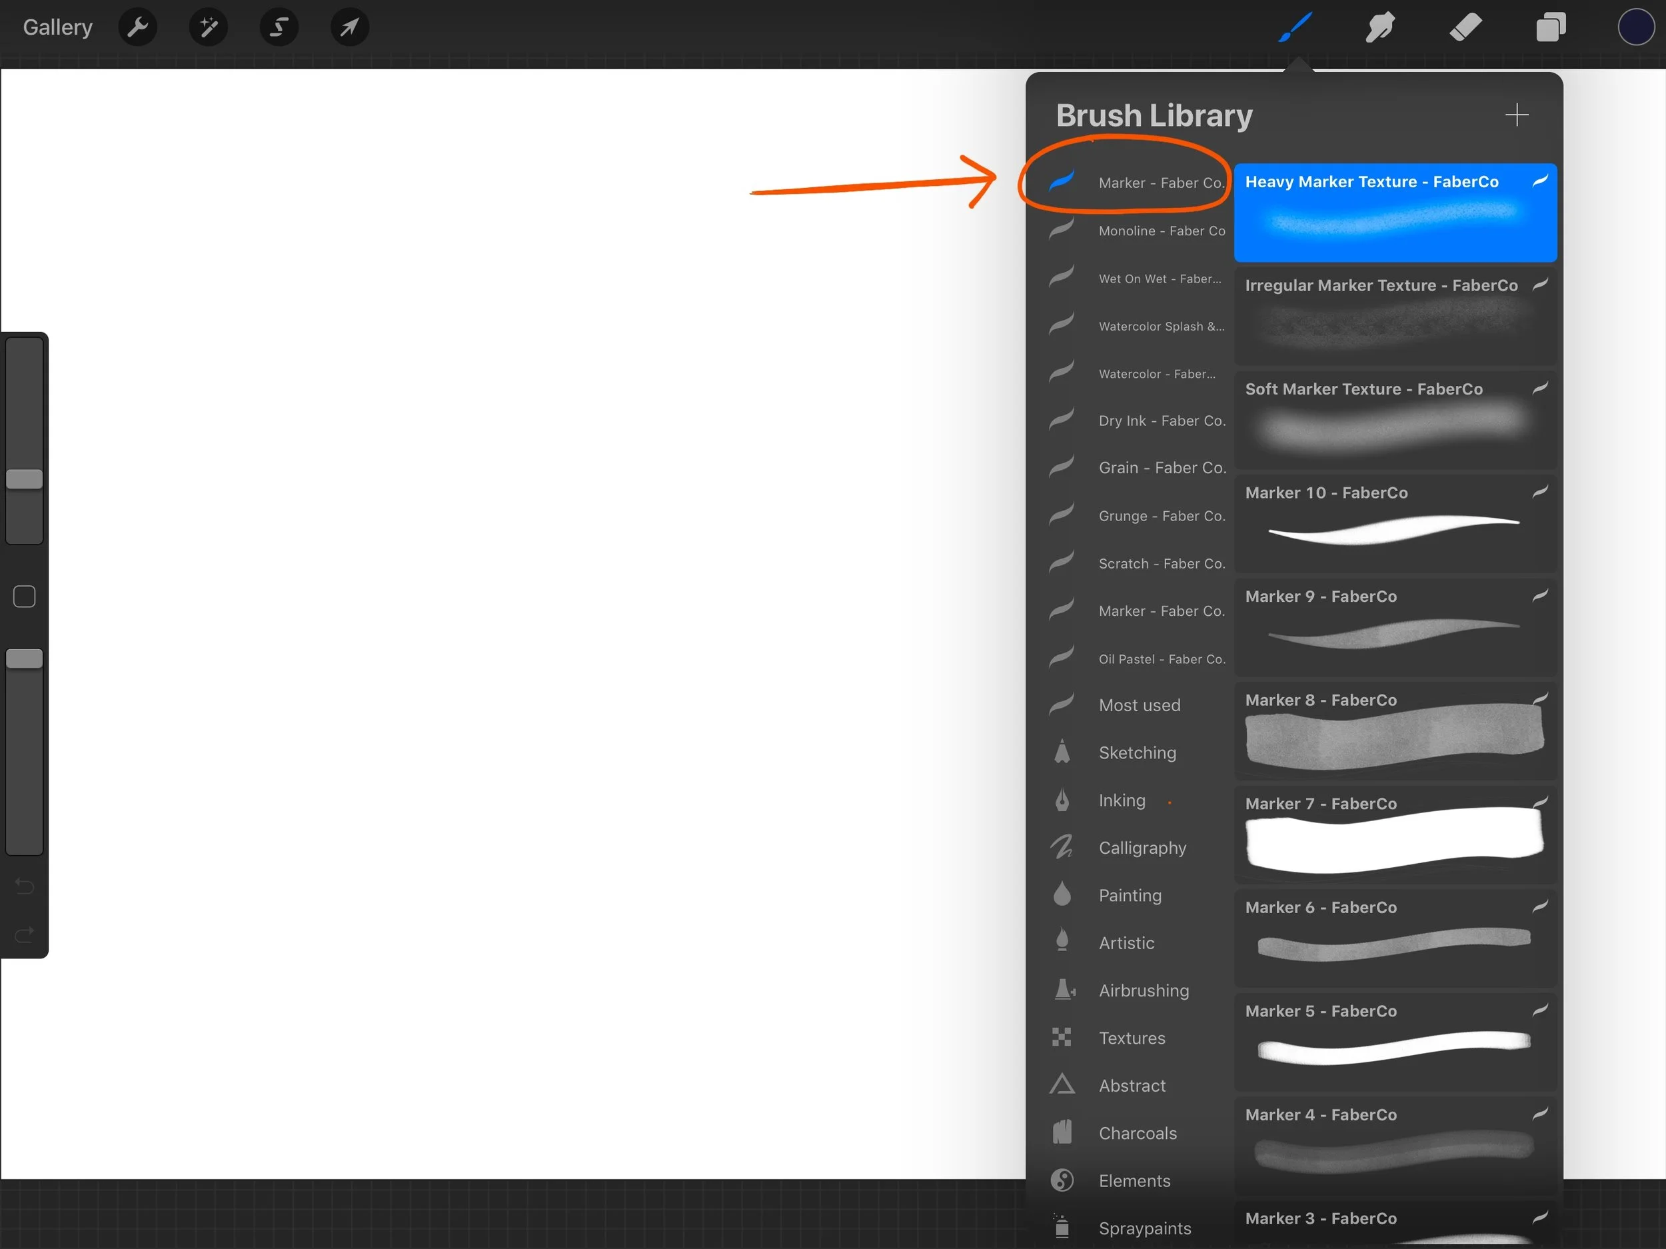The image size is (1666, 1249).
Task: Click the brush size slider handle
Action: [24, 479]
